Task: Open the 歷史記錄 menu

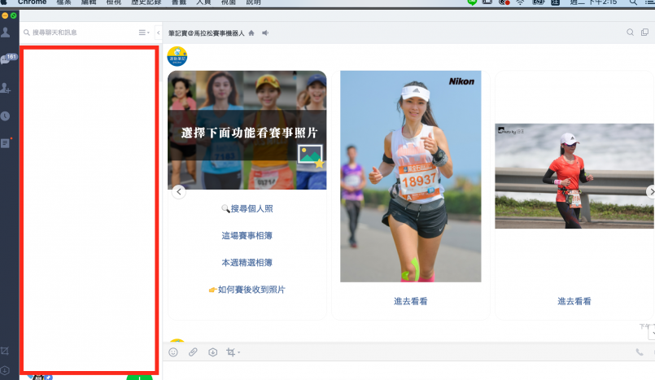Action: (x=146, y=2)
